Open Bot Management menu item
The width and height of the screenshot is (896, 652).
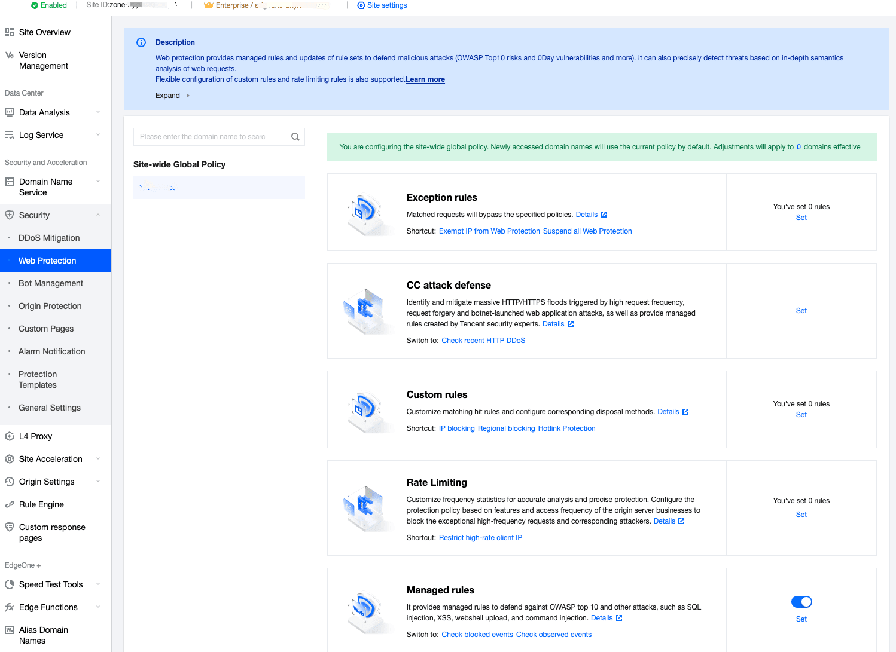[x=56, y=283]
